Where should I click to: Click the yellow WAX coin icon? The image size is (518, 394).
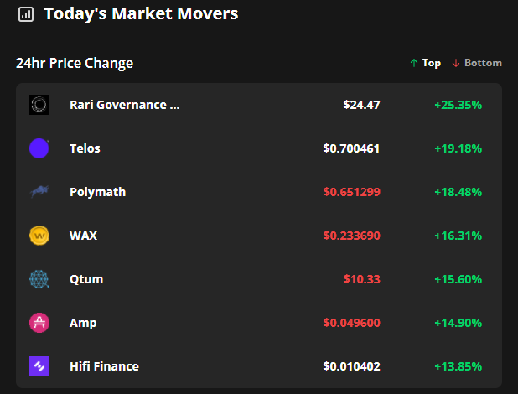[39, 236]
